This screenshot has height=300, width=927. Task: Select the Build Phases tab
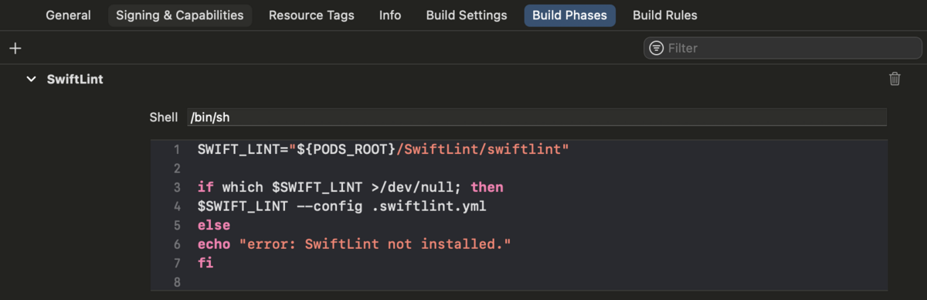[569, 15]
